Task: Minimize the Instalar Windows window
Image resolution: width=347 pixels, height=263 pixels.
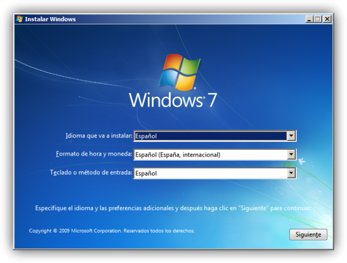Action: pyautogui.click(x=309, y=19)
